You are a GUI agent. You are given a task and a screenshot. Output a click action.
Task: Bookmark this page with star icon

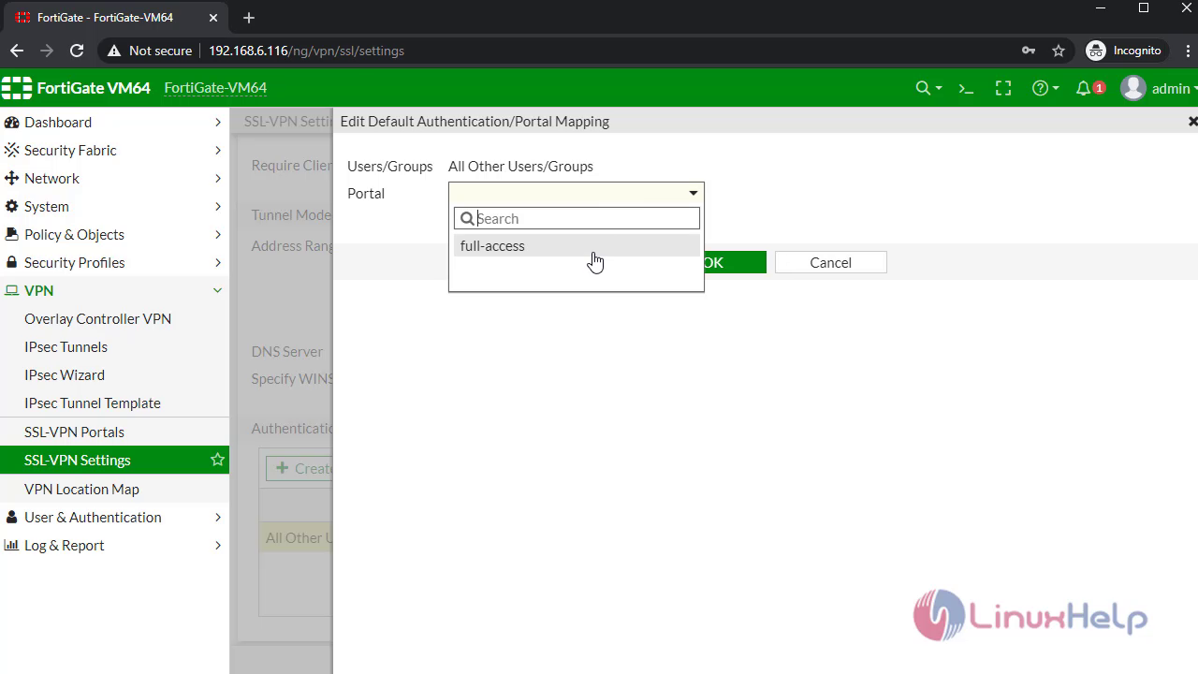pos(1059,51)
